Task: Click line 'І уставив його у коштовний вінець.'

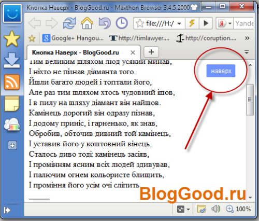Action: pyautogui.click(x=90, y=144)
